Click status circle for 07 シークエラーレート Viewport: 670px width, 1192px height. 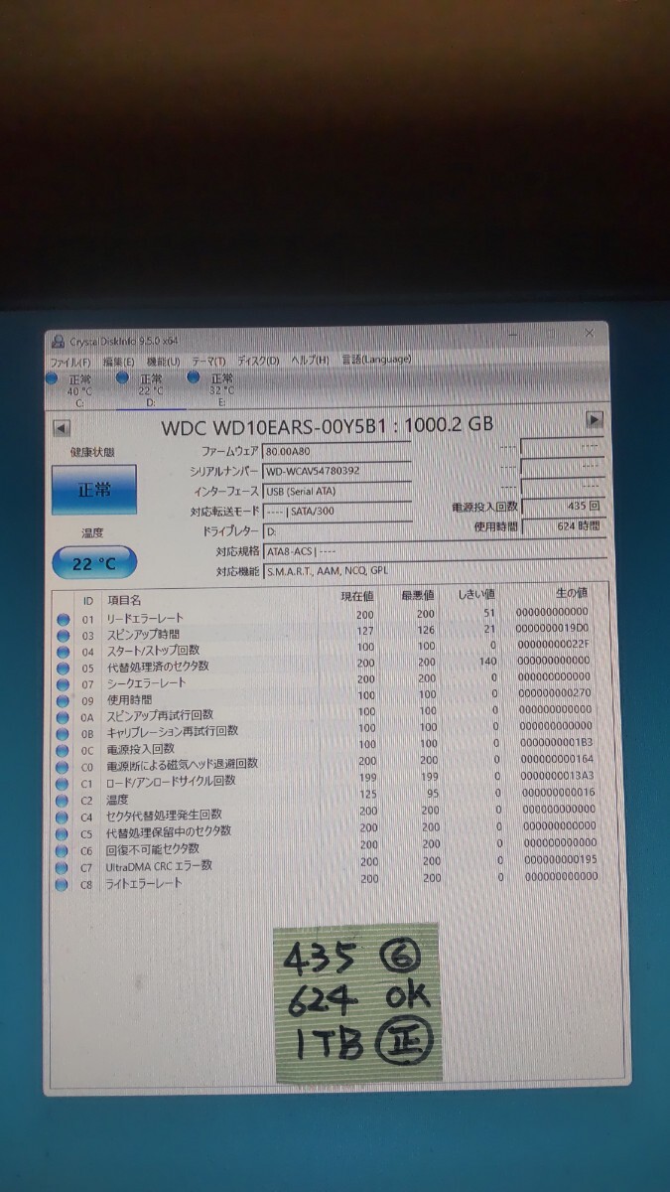64,684
